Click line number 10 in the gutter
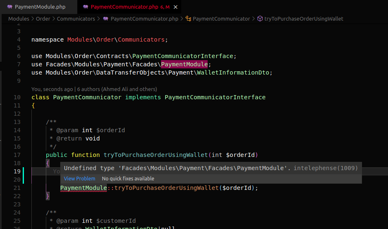This screenshot has width=388, height=229. pyautogui.click(x=17, y=97)
